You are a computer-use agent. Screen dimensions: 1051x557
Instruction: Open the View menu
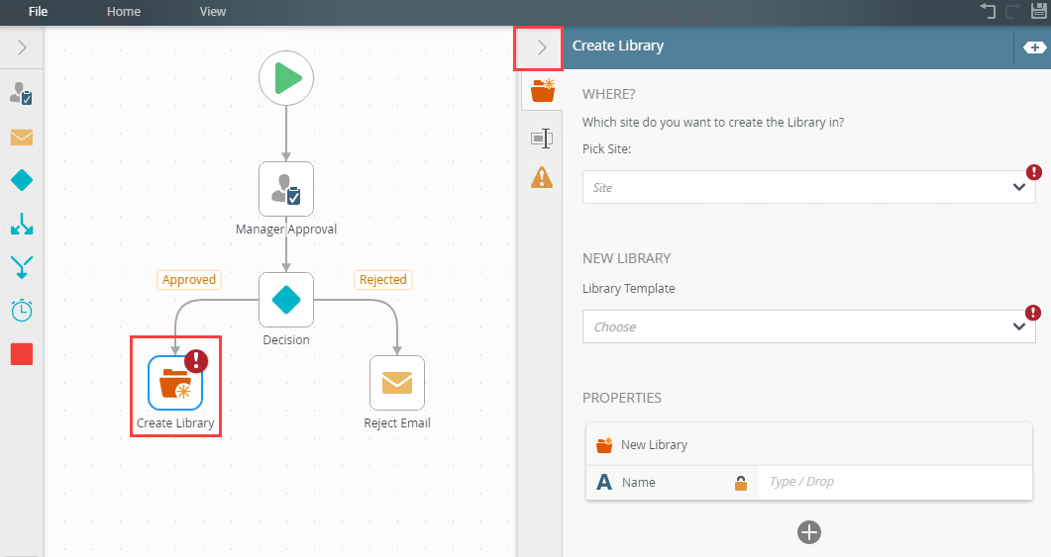pyautogui.click(x=213, y=12)
